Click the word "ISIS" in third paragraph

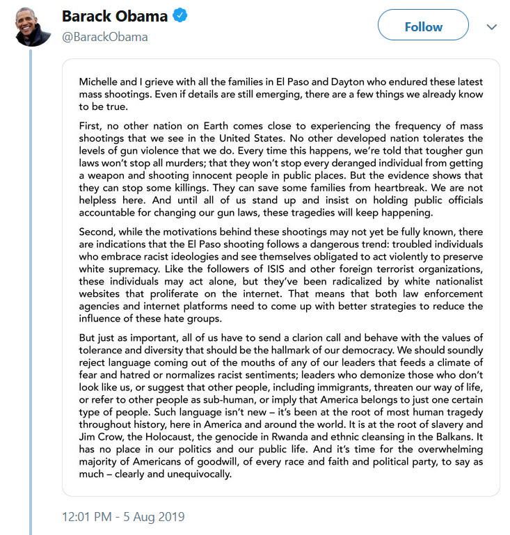coord(276,269)
